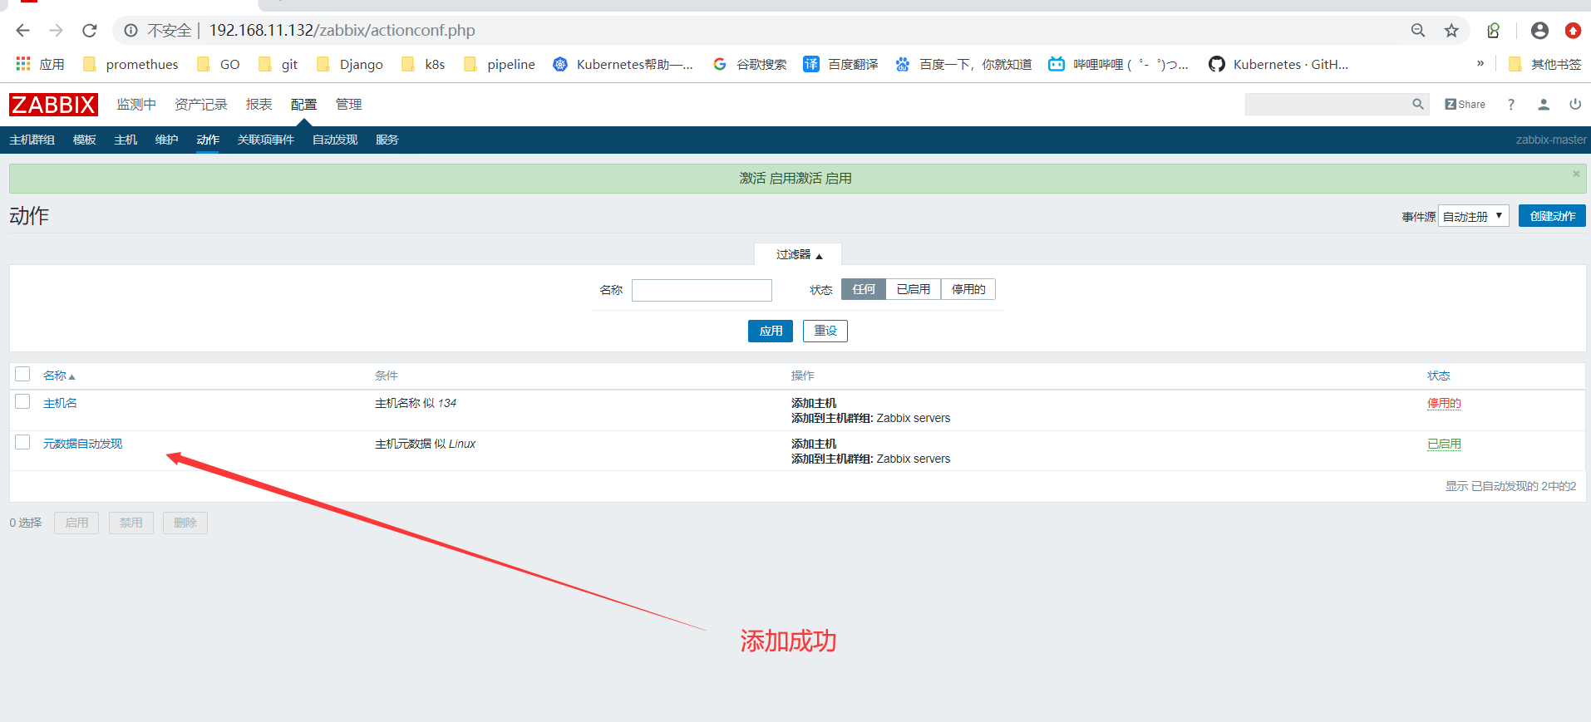This screenshot has width=1591, height=722.
Task: Toggle the 已启用 status of 元数据自动发现
Action: pyautogui.click(x=1444, y=444)
